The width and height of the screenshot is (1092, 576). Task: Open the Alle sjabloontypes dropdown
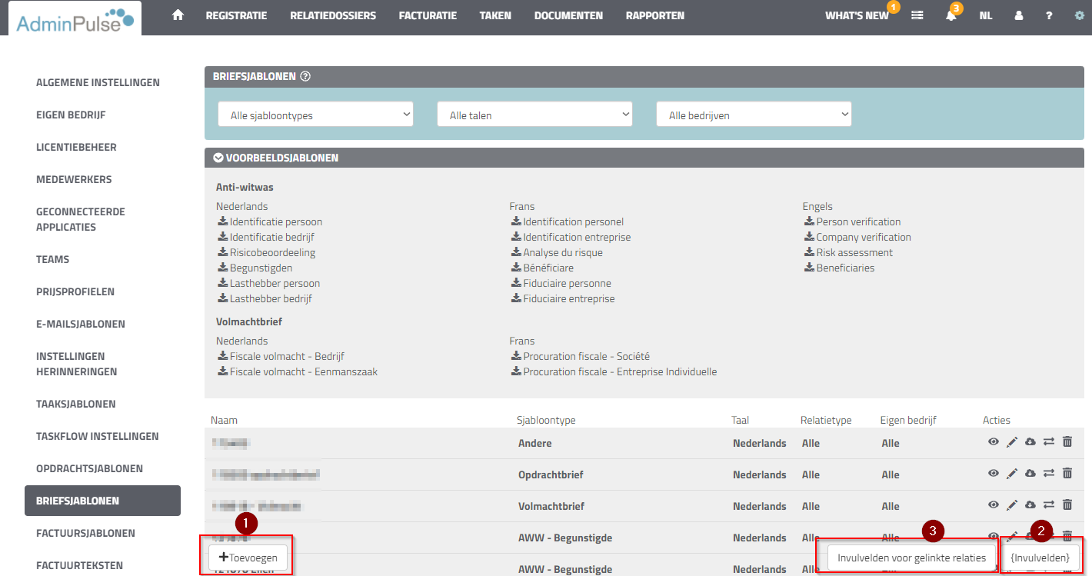click(315, 113)
